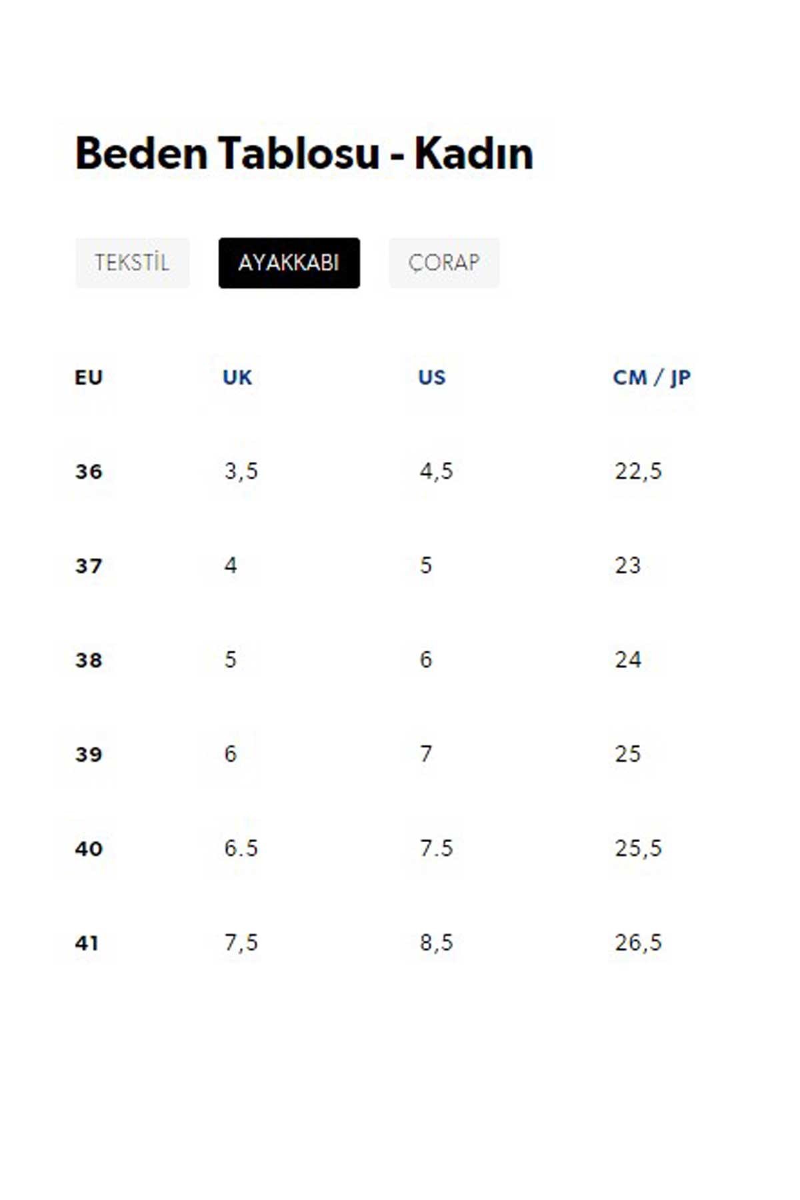Open the ÇORAP tab
The image size is (800, 1200).
tap(444, 263)
